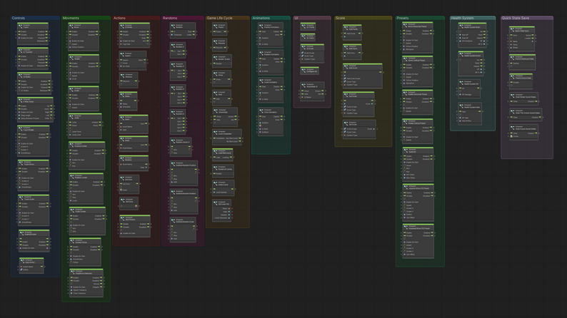Click the If Collide node graph icon
Image resolution: width=567 pixels, height=318 pixels.
click(x=122, y=26)
